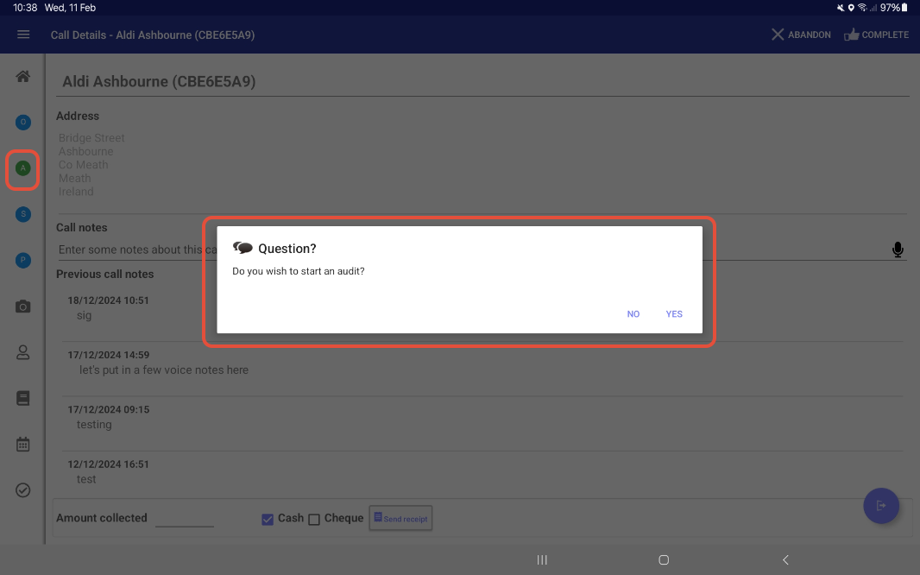920x575 pixels.
Task: Select the blue O circle sidebar icon
Action: click(23, 122)
